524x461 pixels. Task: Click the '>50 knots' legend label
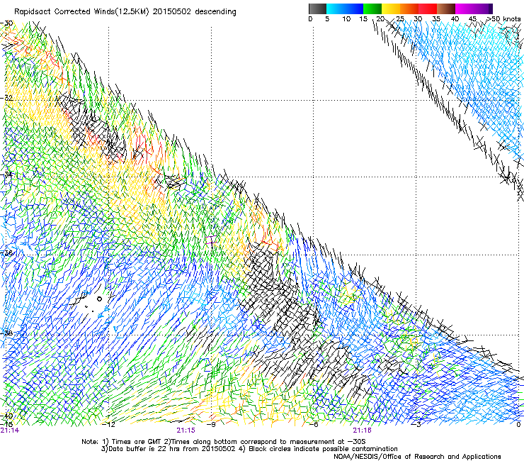coord(503,18)
